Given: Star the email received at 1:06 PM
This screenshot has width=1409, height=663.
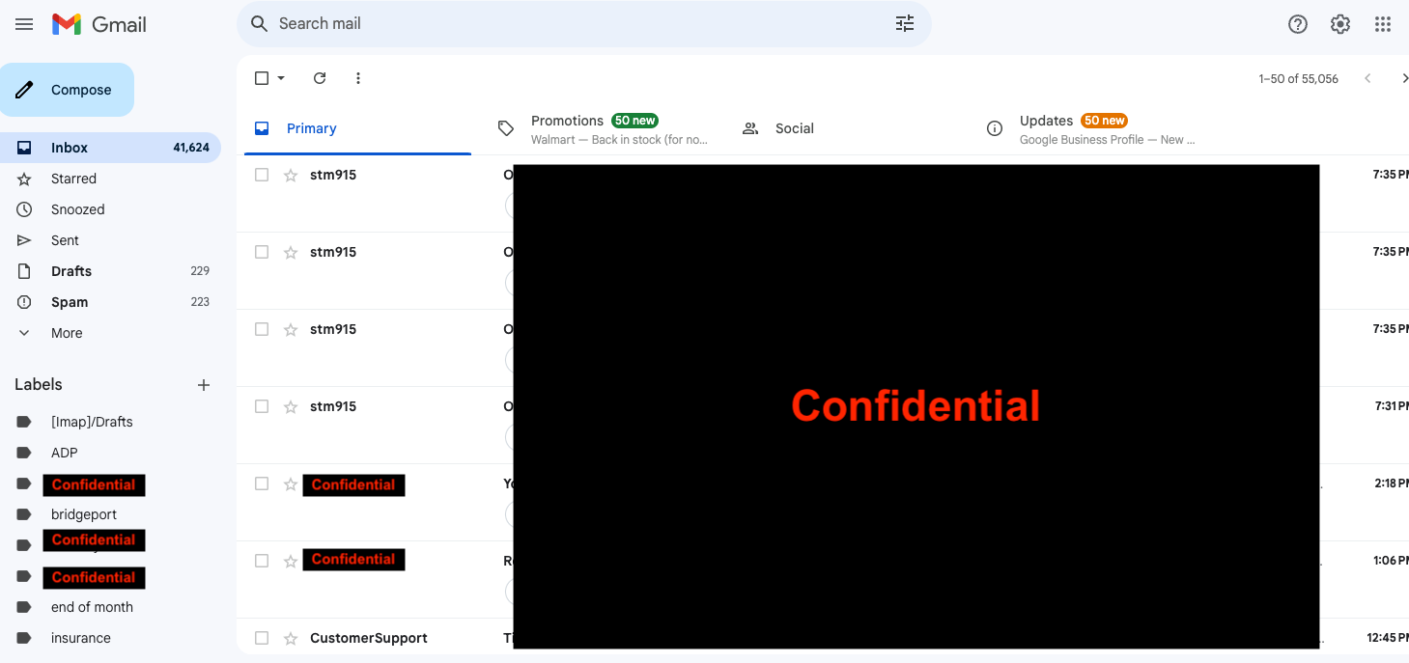Looking at the screenshot, I should [x=291, y=561].
